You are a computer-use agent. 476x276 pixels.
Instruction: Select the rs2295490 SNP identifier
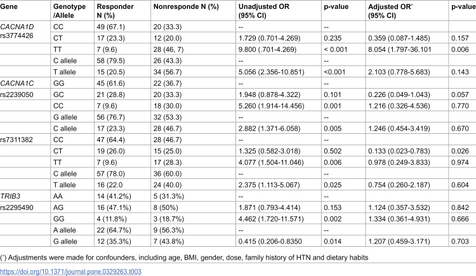17,207
